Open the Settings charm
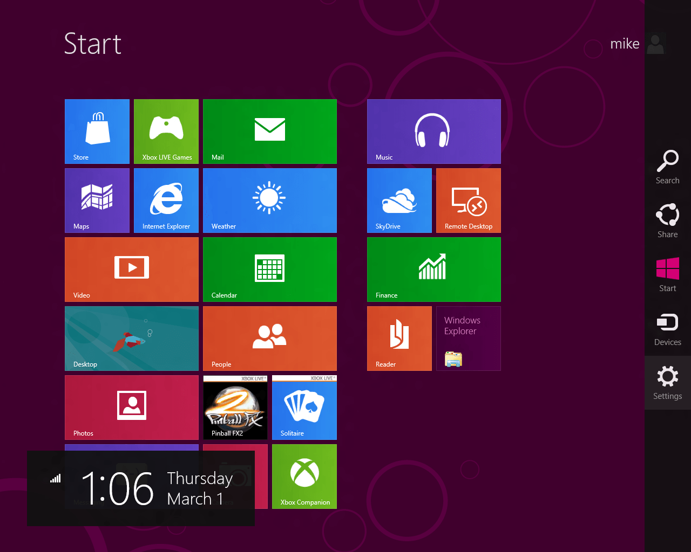Viewport: 691px width, 552px height. pos(668,383)
